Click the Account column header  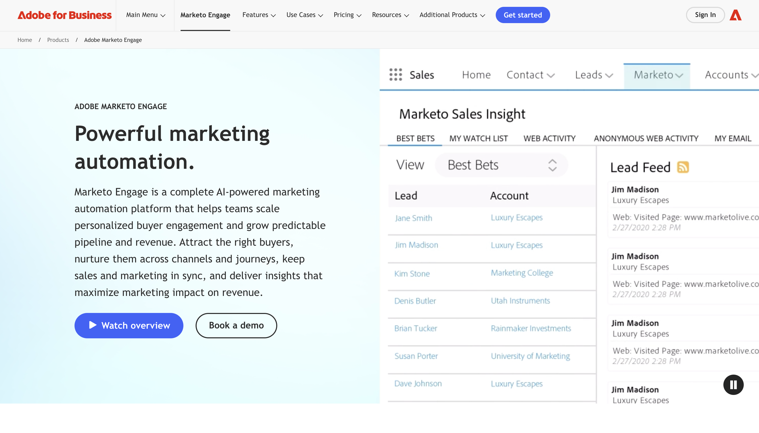coord(509,196)
